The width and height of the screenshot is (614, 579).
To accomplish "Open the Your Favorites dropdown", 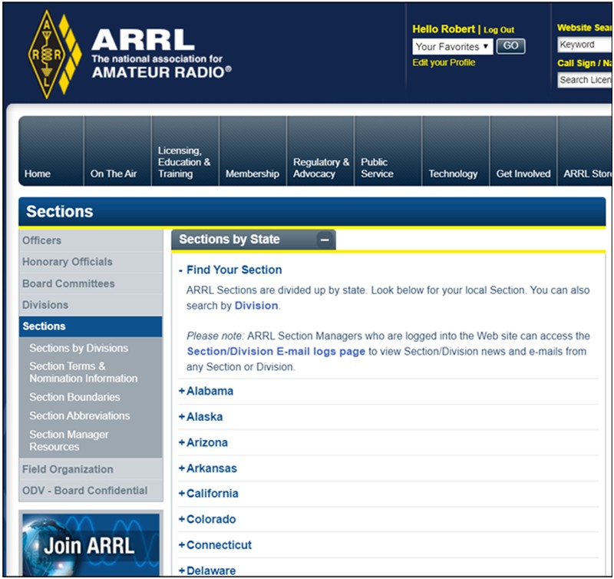I will point(452,47).
